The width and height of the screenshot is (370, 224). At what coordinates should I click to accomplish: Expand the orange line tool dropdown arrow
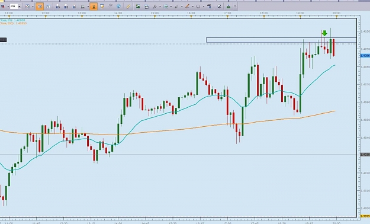tap(192, 7)
